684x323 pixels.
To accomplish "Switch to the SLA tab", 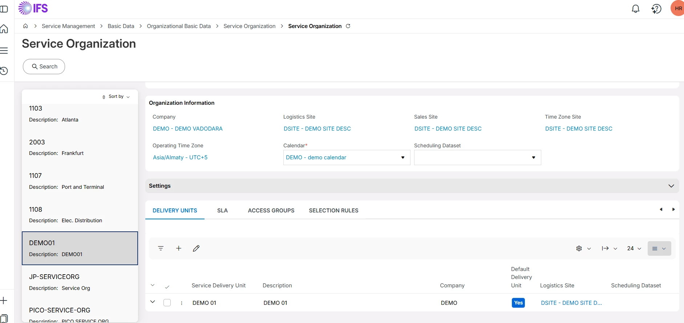I will 222,211.
